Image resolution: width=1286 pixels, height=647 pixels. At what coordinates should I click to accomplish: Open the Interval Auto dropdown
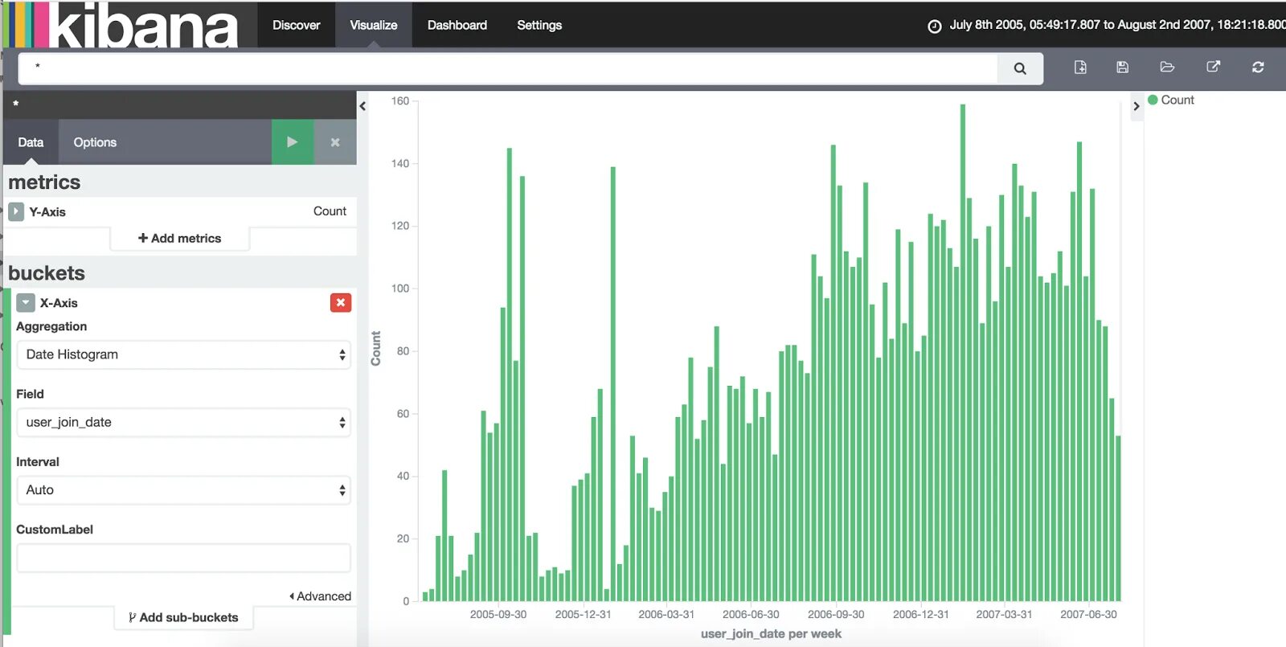click(183, 489)
